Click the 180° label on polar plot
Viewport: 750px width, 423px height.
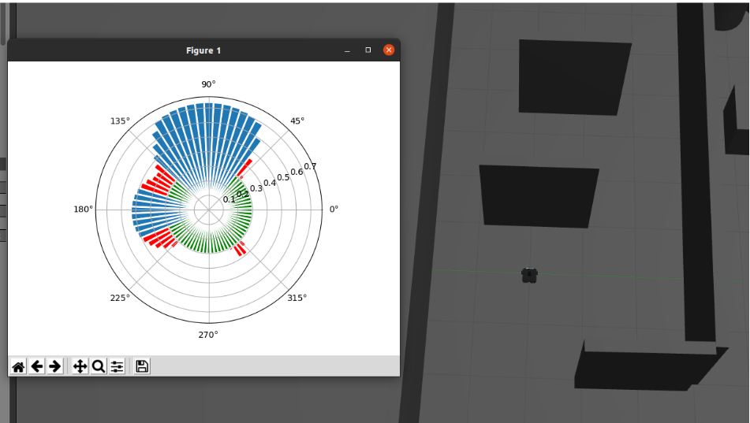[83, 210]
